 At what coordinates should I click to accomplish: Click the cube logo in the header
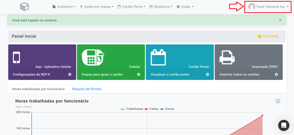pos(24,6)
